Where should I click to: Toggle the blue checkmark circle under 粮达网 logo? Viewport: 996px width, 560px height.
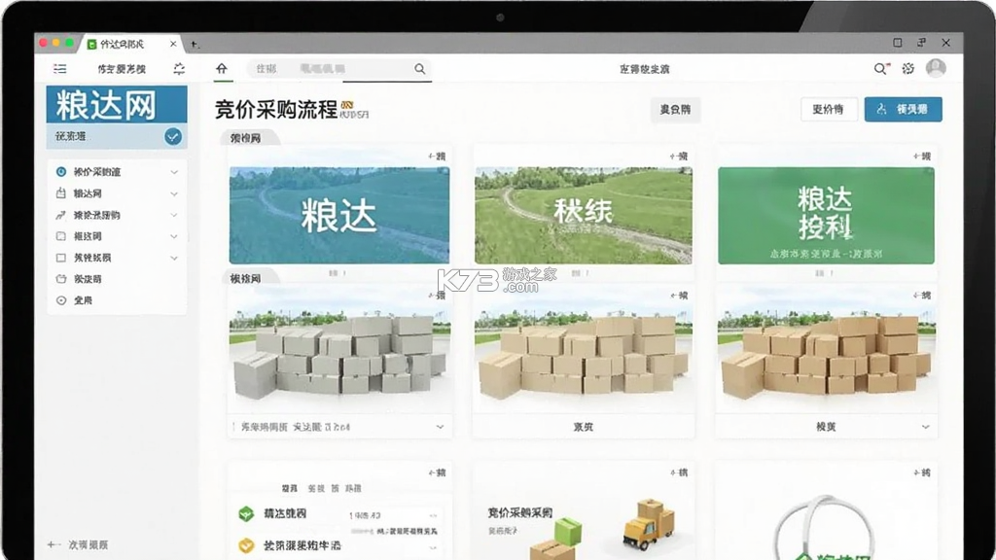point(173,136)
